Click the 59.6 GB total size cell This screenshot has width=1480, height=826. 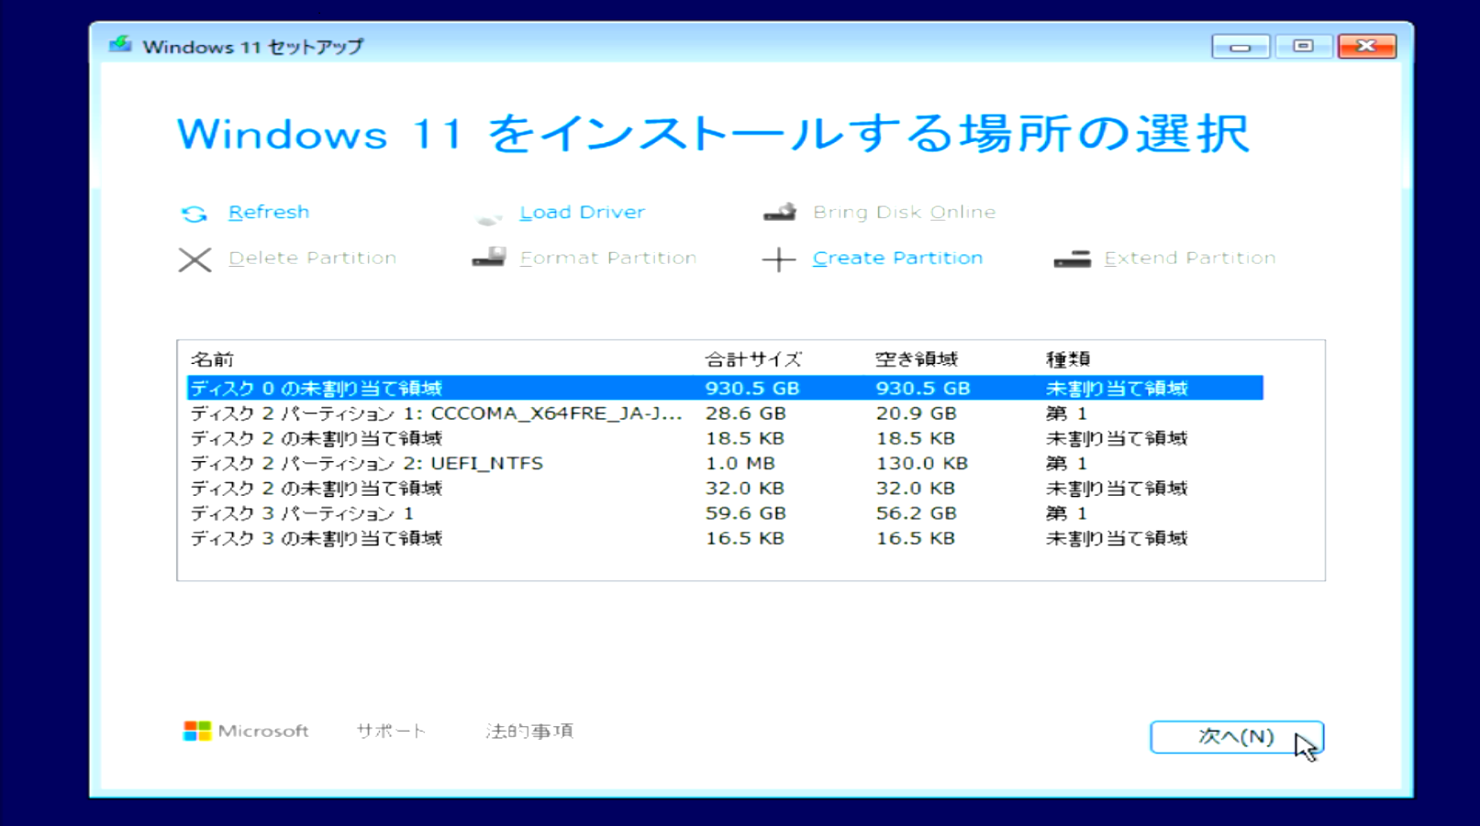[x=746, y=513]
